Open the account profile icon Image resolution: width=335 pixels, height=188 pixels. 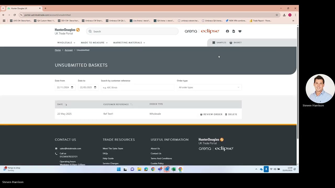[x=227, y=31]
